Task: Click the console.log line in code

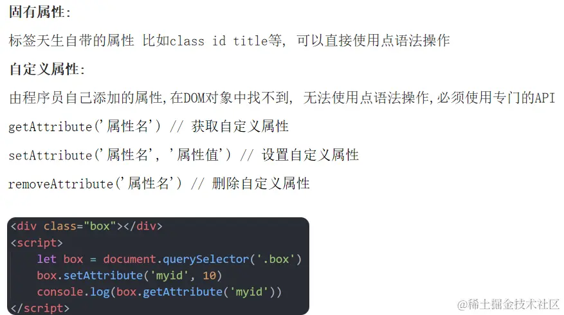Action: [x=159, y=292]
